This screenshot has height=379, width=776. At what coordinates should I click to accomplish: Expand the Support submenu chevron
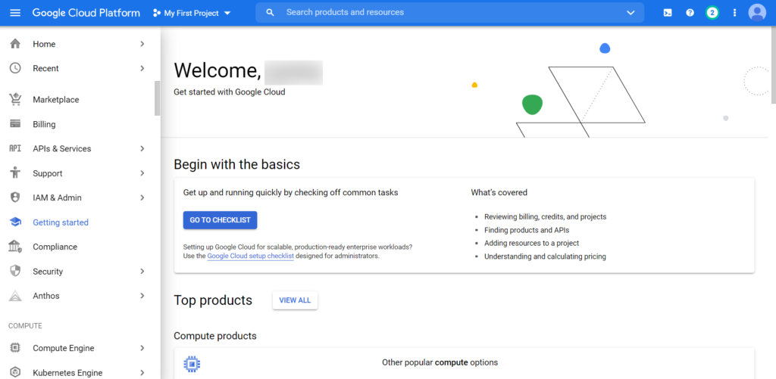coord(142,173)
